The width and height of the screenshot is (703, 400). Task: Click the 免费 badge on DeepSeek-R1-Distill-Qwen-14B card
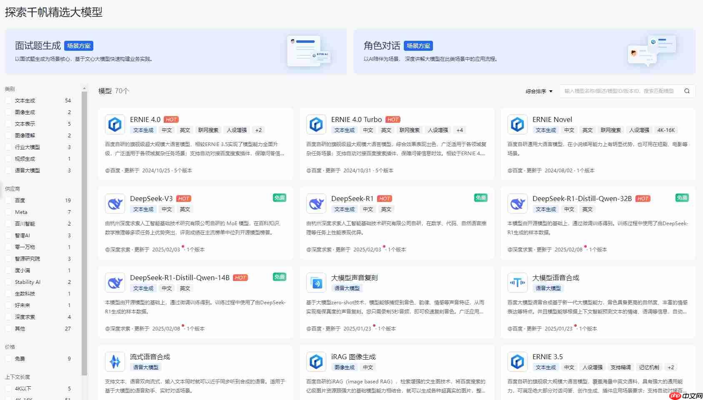point(280,277)
